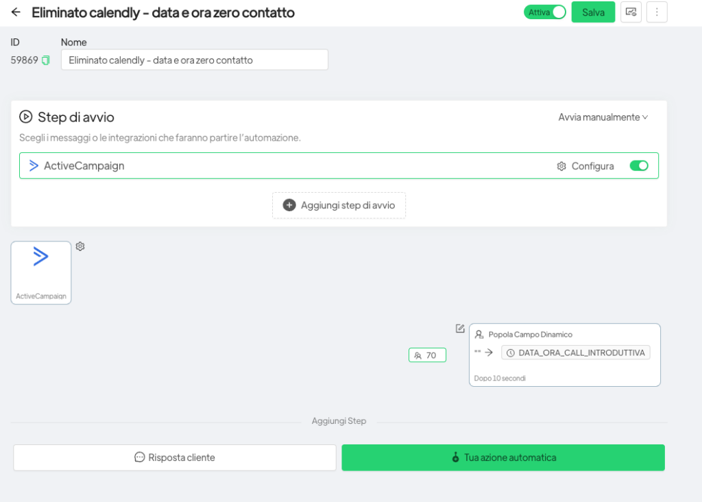Viewport: 702px width, 502px height.
Task: Open settings gear beside ActiveCampaign node
Action: (x=80, y=246)
